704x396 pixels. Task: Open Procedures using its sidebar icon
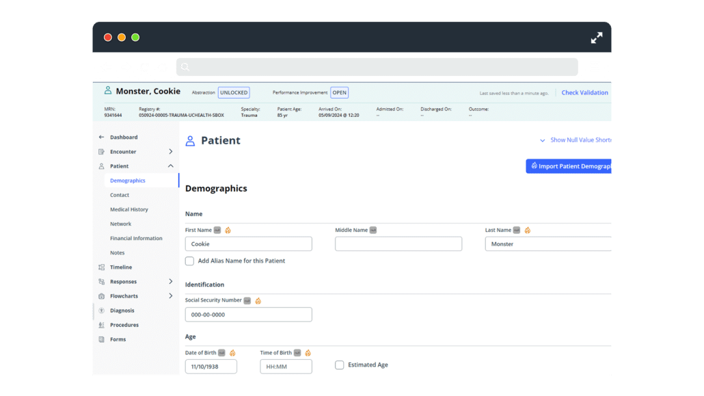pyautogui.click(x=102, y=324)
